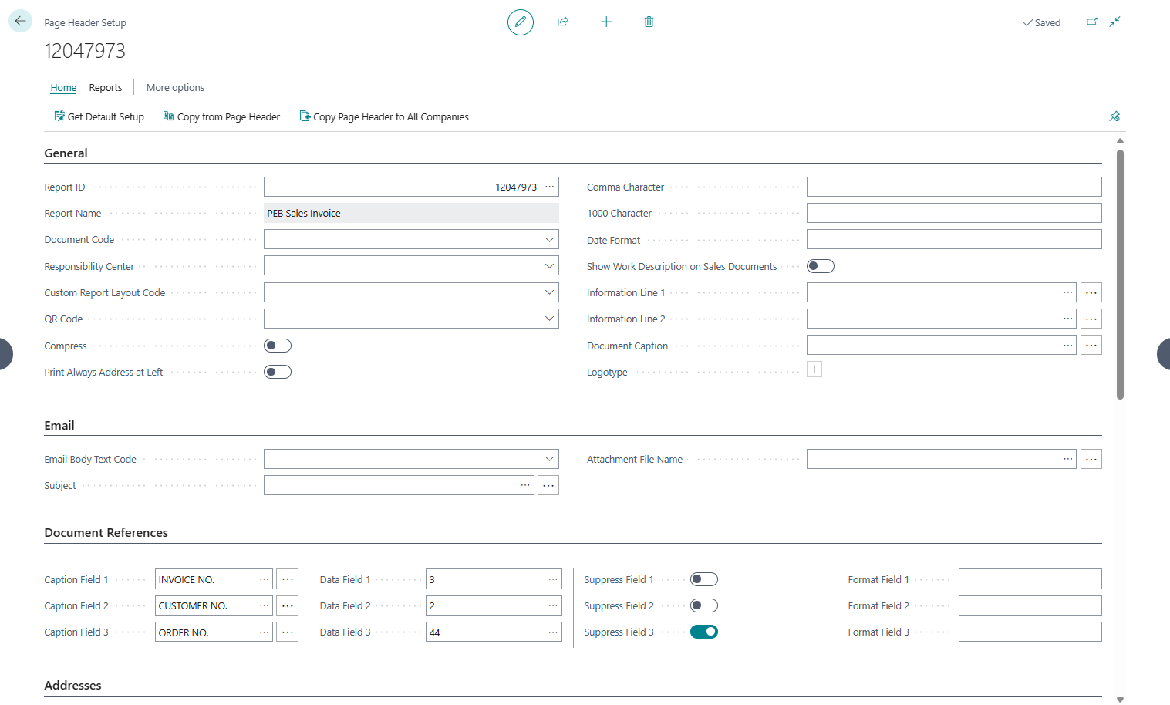Image resolution: width=1170 pixels, height=705 pixels.
Task: Turn off Suppress Field 3
Action: coord(704,632)
